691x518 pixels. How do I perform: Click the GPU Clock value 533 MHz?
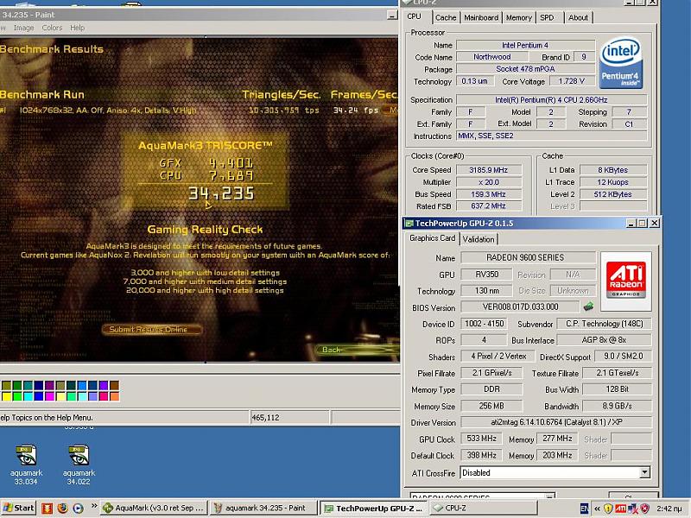(x=481, y=439)
